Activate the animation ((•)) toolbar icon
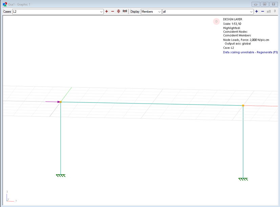This screenshot has height=207, width=280. tap(125, 11)
